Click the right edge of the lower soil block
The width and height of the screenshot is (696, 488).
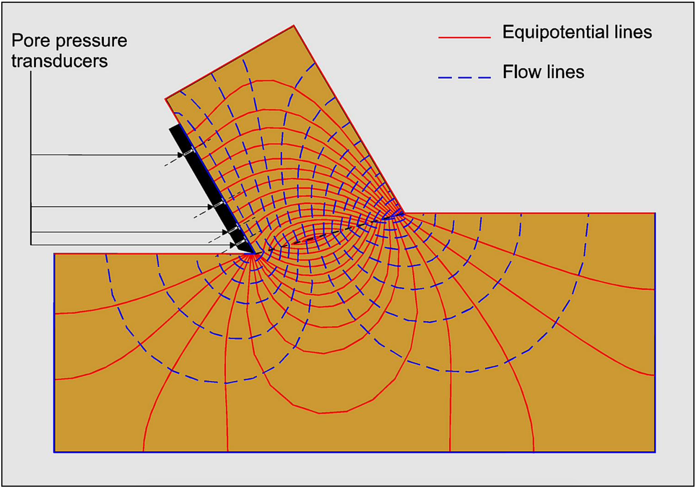pyautogui.click(x=655, y=336)
